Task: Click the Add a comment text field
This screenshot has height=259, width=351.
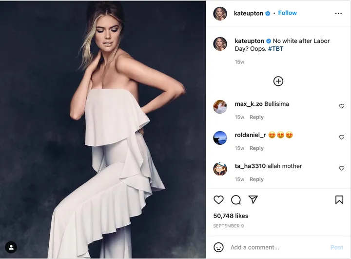Action: click(278, 247)
